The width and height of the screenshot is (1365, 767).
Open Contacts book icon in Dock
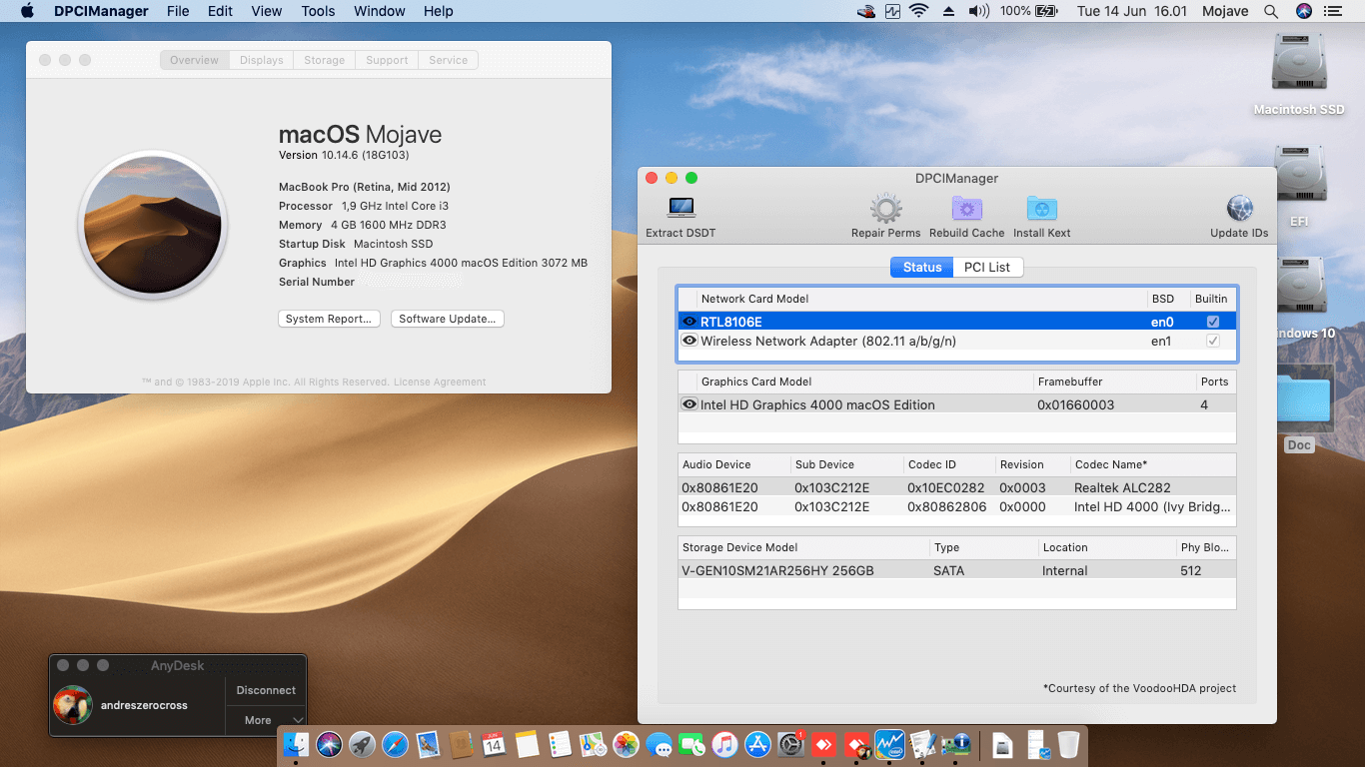(x=462, y=744)
